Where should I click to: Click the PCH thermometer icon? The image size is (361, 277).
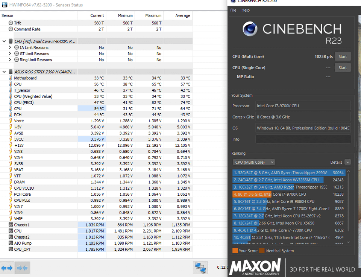pos(11,114)
